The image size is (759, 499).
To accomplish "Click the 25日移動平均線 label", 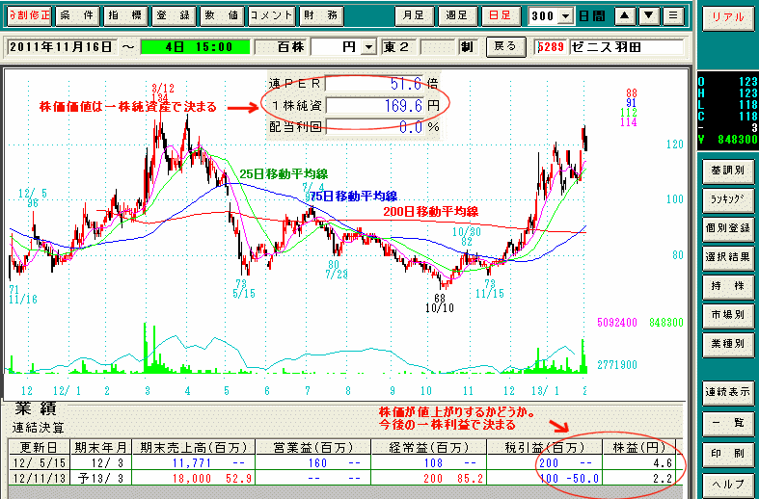I will click(284, 174).
